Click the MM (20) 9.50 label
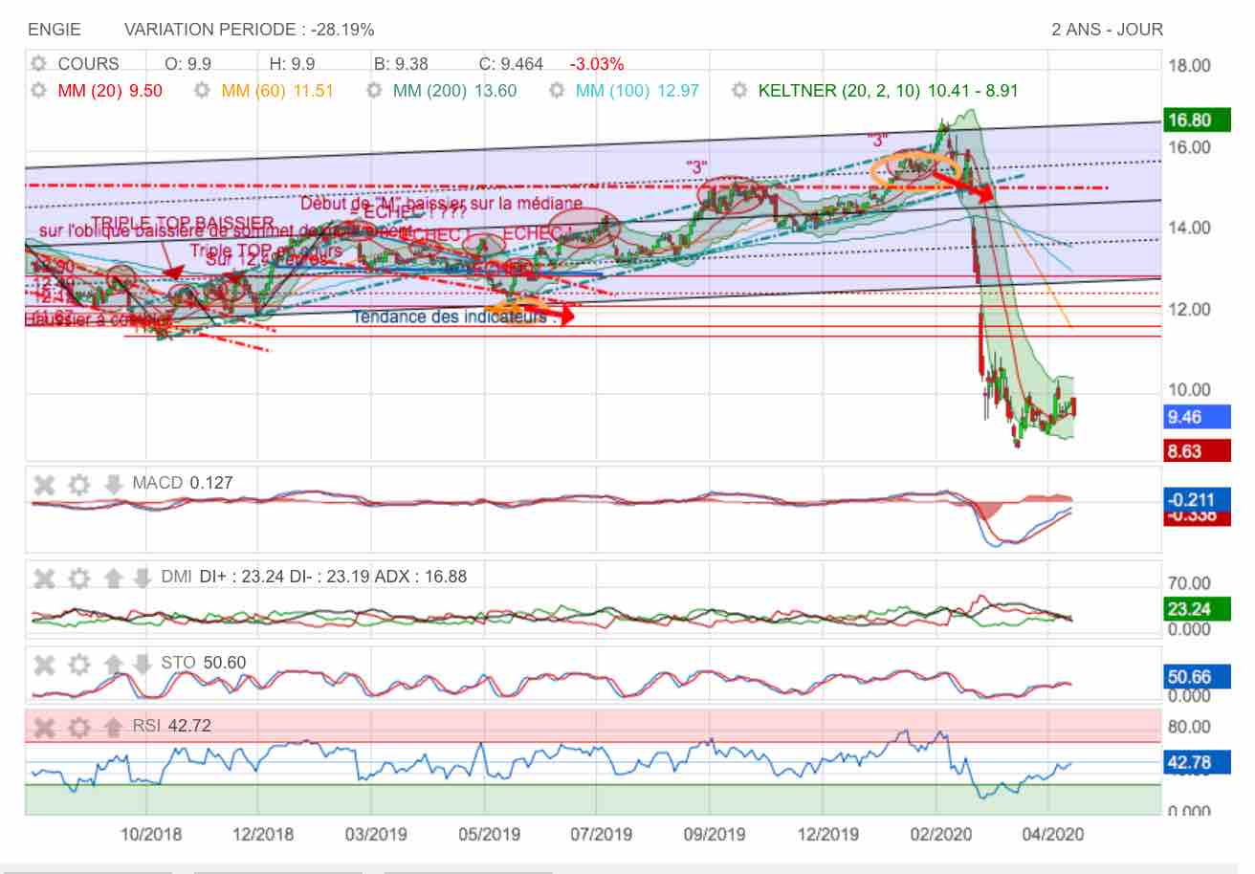The image size is (1255, 874). pyautogui.click(x=110, y=91)
